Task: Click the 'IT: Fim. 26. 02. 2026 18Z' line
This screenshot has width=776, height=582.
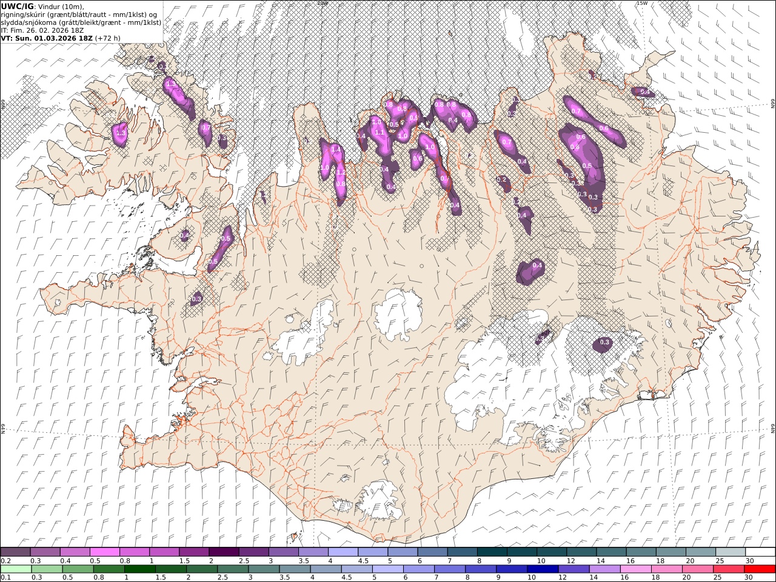Action: (44, 30)
